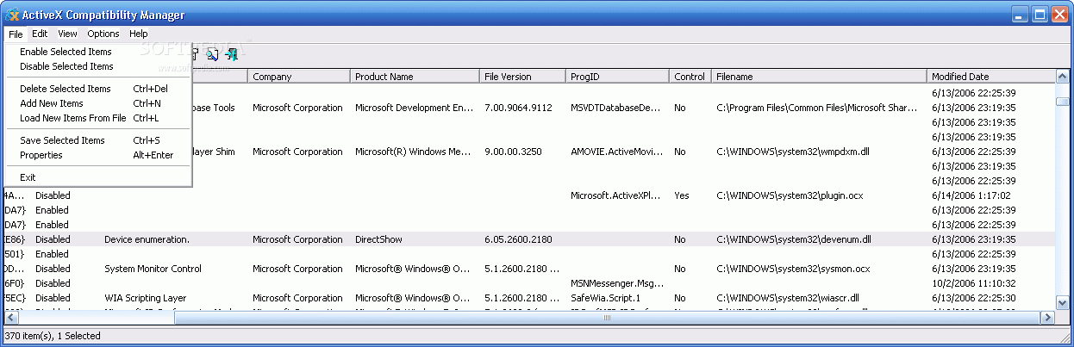
Task: Sort by the Filename column header
Action: 821,77
